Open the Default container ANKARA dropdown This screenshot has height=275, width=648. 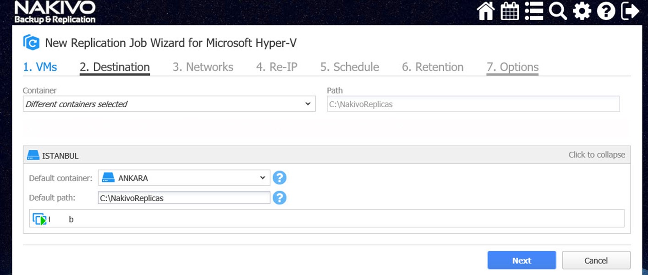(184, 177)
